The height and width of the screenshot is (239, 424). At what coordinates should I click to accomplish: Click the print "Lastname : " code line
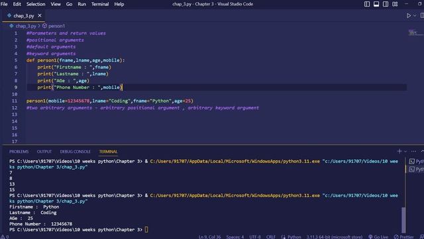coord(73,74)
